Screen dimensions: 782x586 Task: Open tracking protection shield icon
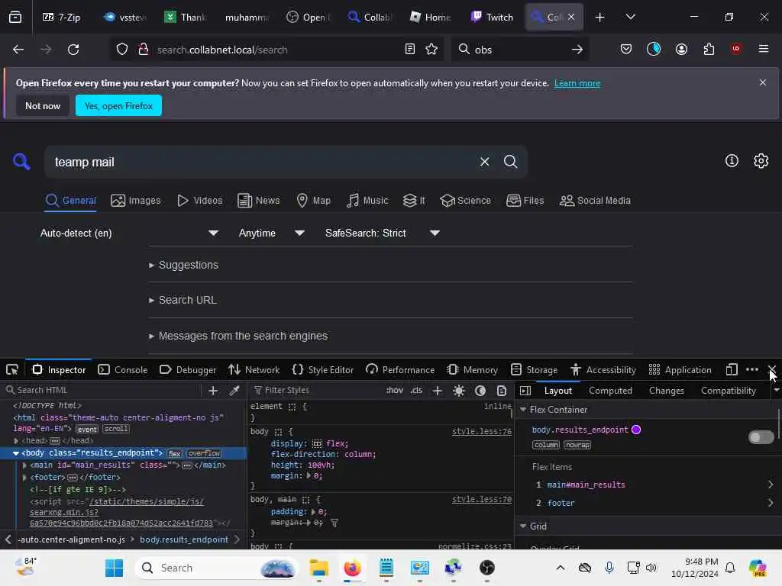pos(122,50)
